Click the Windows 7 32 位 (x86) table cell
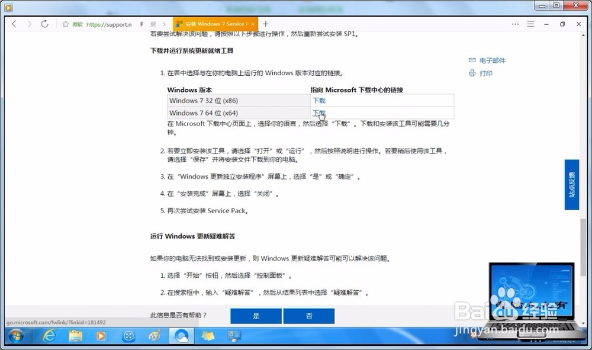This screenshot has height=350, width=592. click(x=239, y=101)
